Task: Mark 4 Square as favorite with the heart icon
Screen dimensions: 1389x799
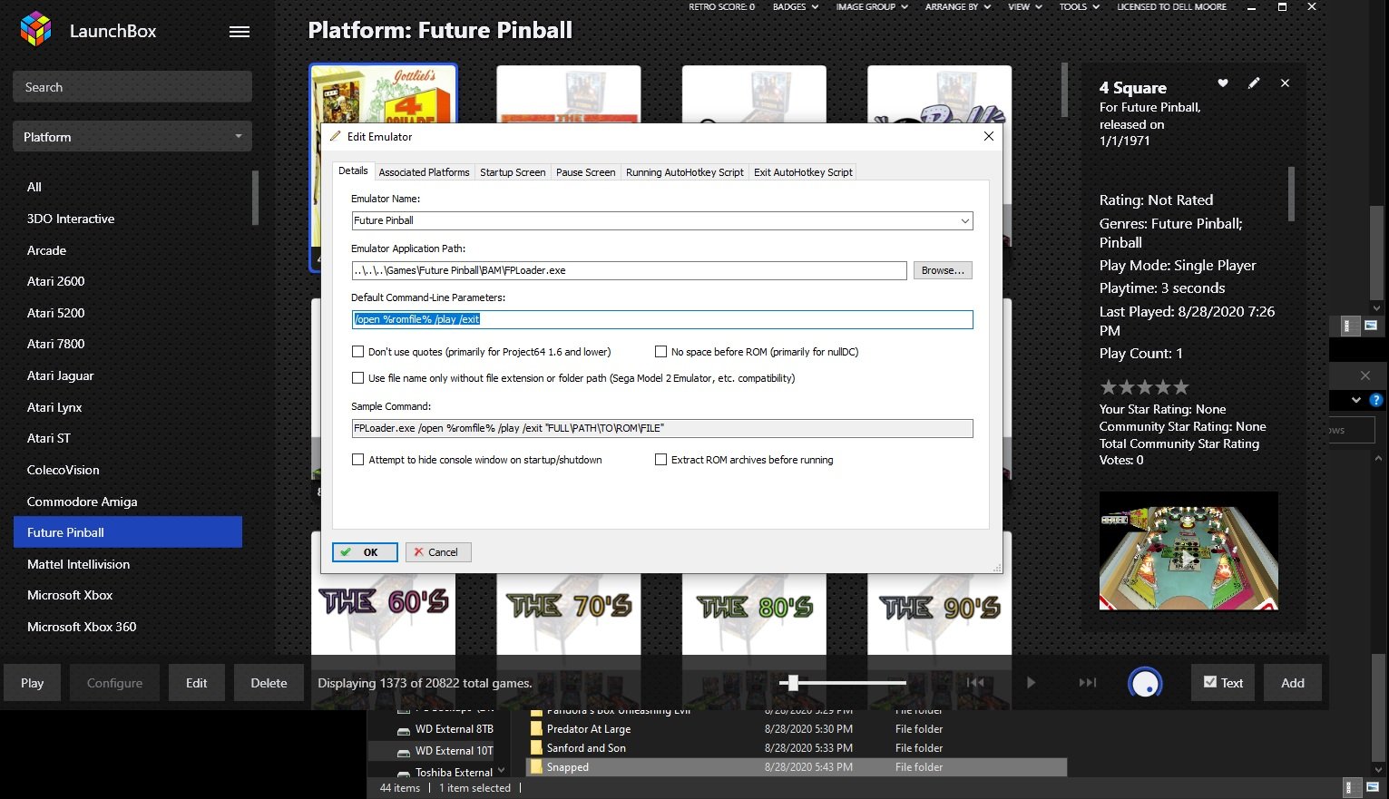Action: [1223, 83]
